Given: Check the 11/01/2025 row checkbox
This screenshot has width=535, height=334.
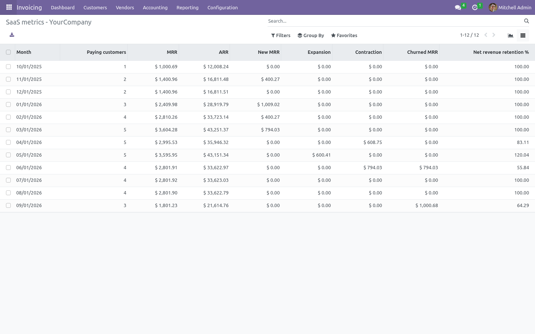Looking at the screenshot, I should (x=8, y=79).
